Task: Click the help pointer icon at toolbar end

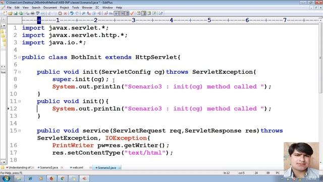Action: [160, 13]
